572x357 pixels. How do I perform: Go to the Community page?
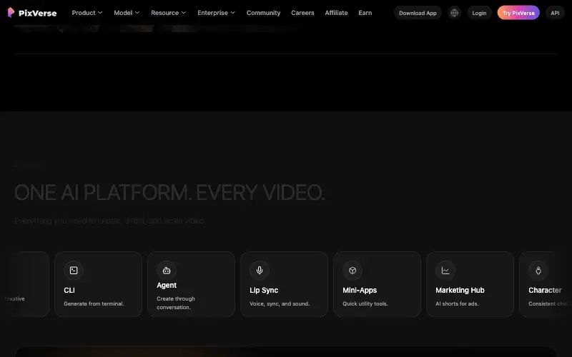pos(263,13)
